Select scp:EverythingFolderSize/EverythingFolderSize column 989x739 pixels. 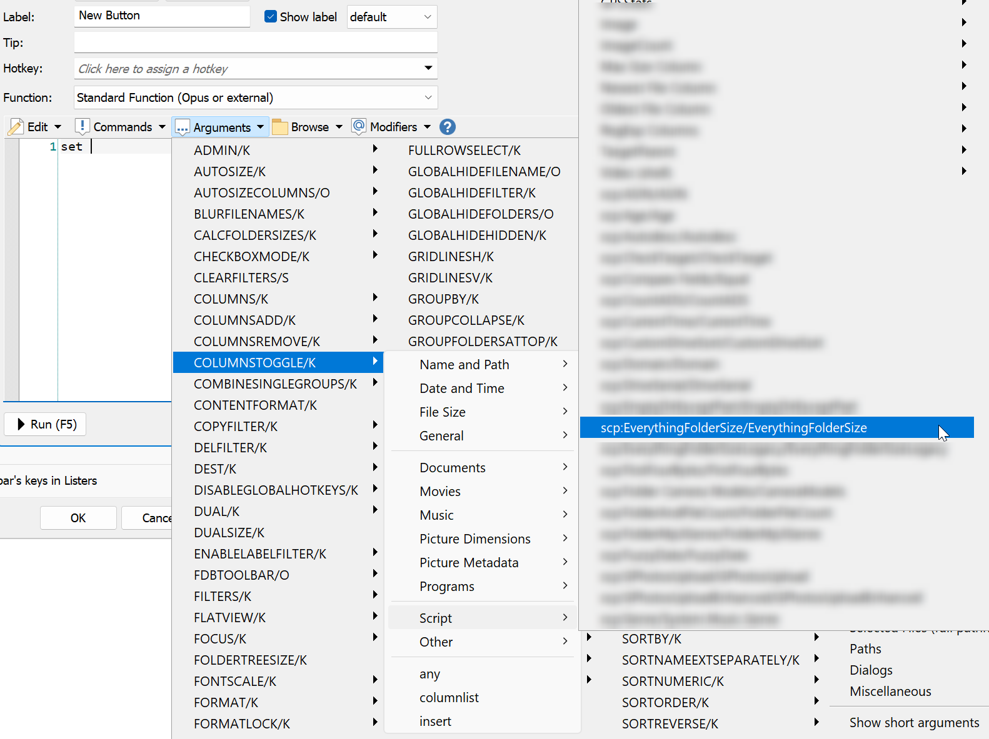[x=777, y=427]
